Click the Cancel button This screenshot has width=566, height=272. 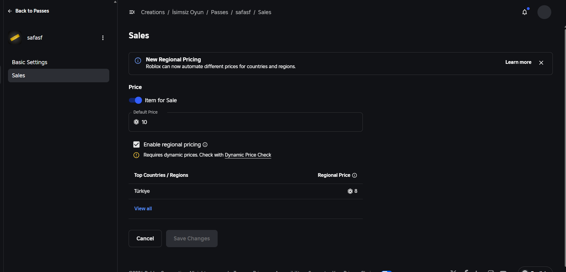click(x=145, y=239)
